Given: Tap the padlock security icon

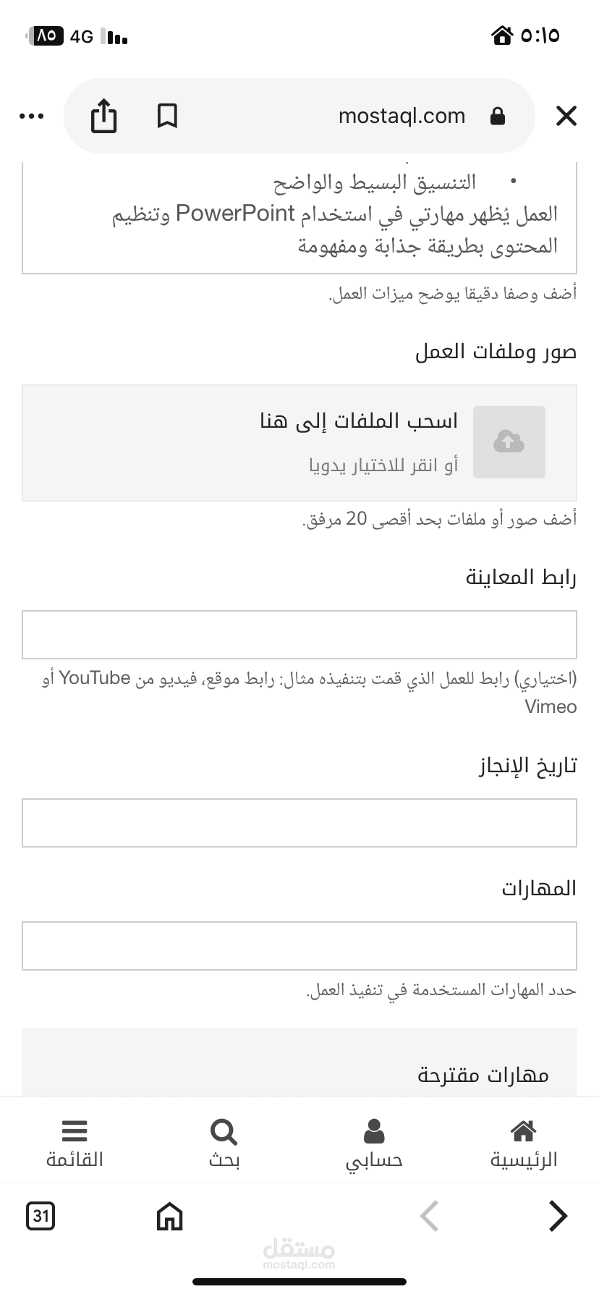Looking at the screenshot, I should point(498,116).
